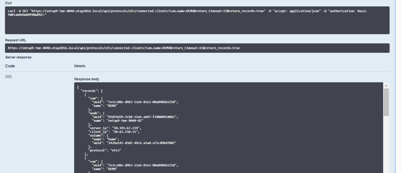
Task: Click the "Response body" label
Action: click(87, 79)
